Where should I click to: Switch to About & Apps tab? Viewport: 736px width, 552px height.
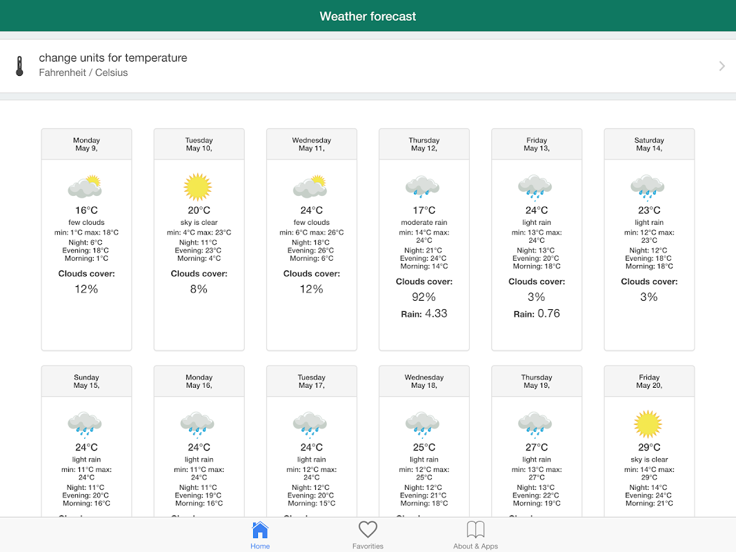tap(475, 535)
